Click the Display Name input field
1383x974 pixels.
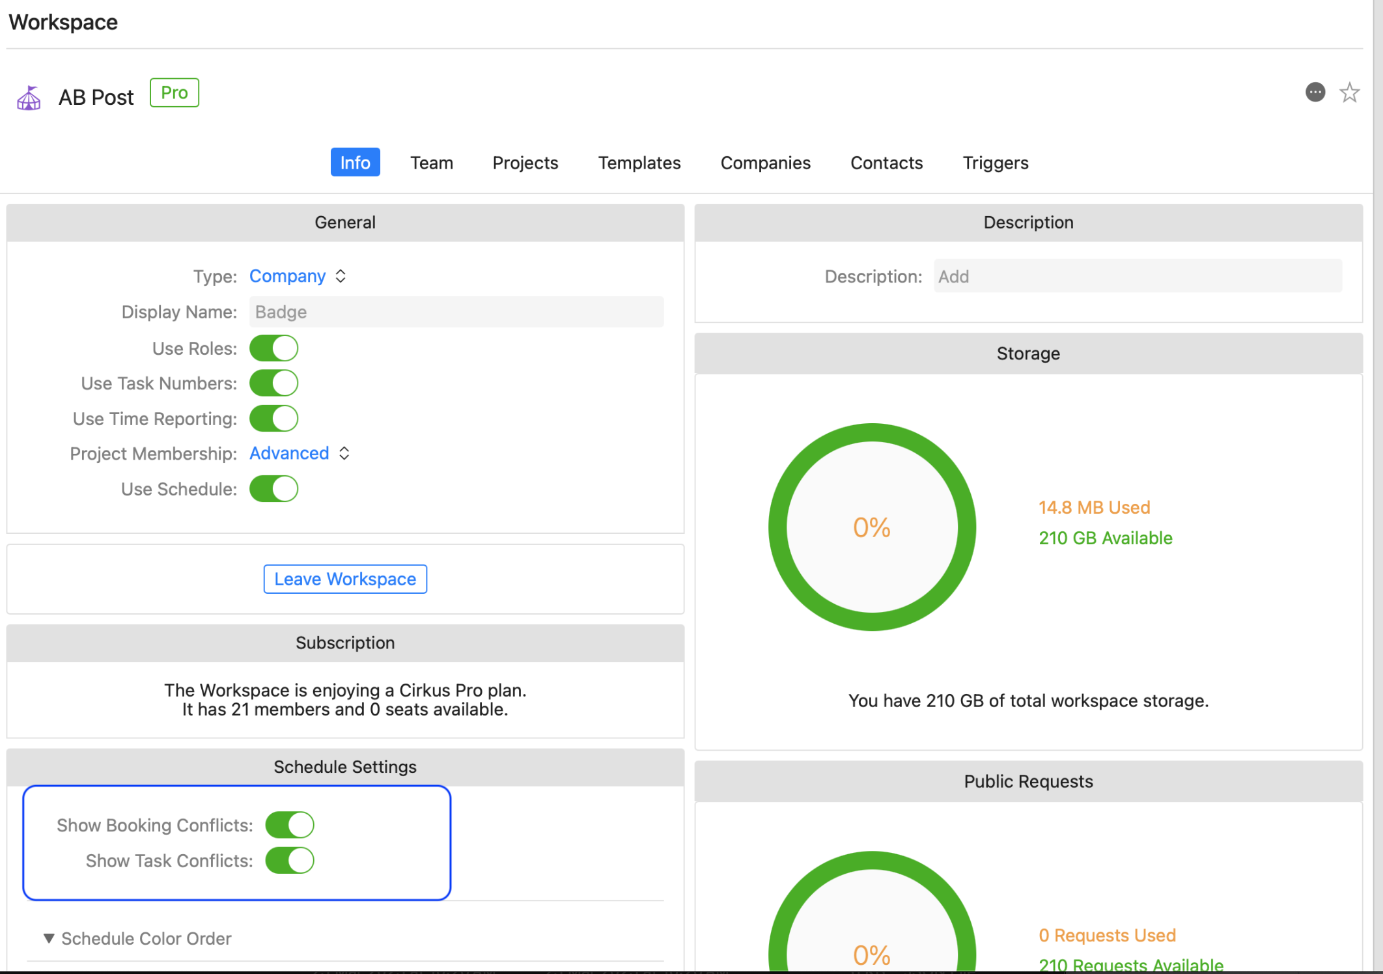(456, 312)
